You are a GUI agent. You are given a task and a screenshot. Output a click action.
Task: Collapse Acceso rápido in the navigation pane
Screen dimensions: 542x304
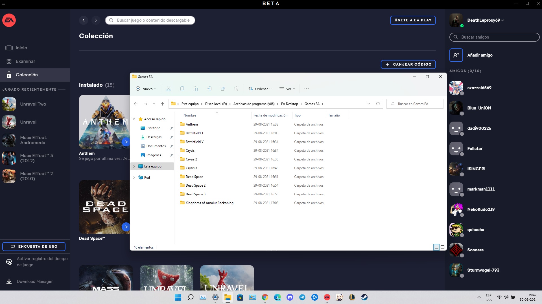click(x=134, y=119)
